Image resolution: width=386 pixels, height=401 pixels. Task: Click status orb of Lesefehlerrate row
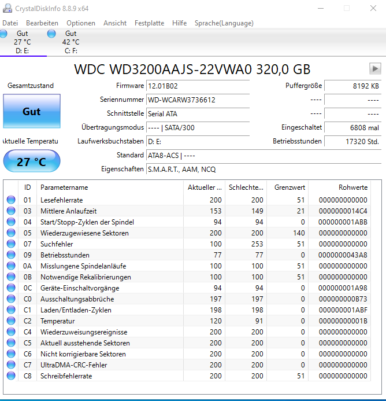click(x=11, y=200)
